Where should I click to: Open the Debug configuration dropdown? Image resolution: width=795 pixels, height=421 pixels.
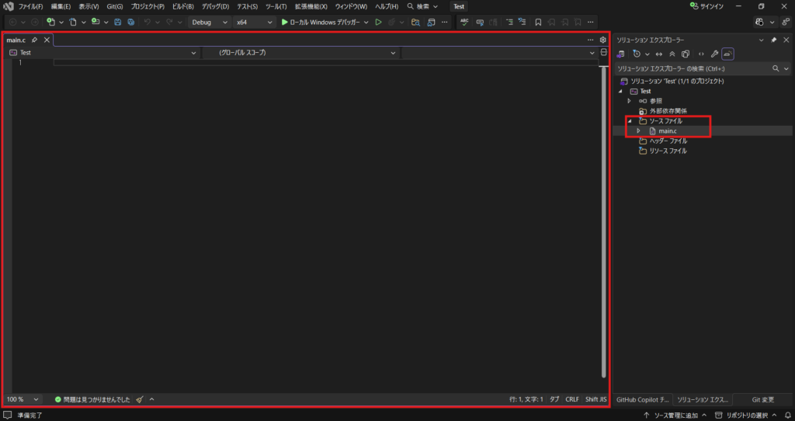coord(209,22)
